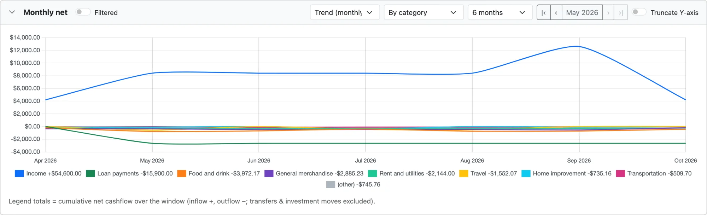Open the Trend (monthly) dropdown
This screenshot has width=707, height=215.
345,12
